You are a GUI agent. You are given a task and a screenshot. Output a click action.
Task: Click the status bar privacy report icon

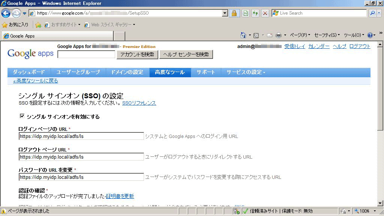pyautogui.click(x=343, y=211)
